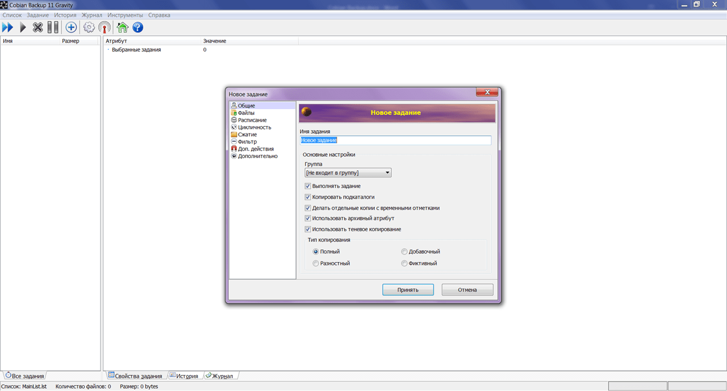Switch to the Журнал bottom tab
This screenshot has height=391, width=727.
click(221, 376)
